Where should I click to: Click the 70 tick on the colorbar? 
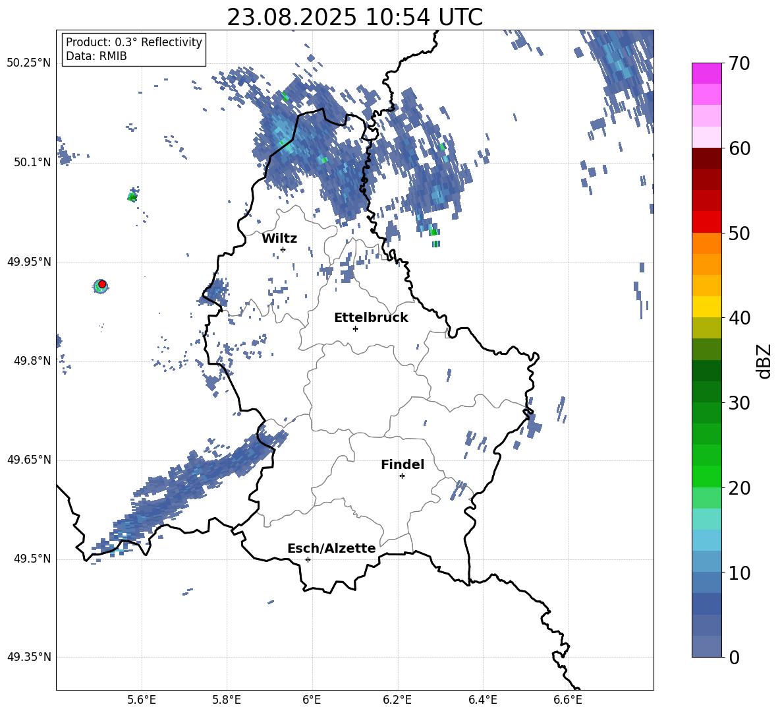tap(739, 64)
